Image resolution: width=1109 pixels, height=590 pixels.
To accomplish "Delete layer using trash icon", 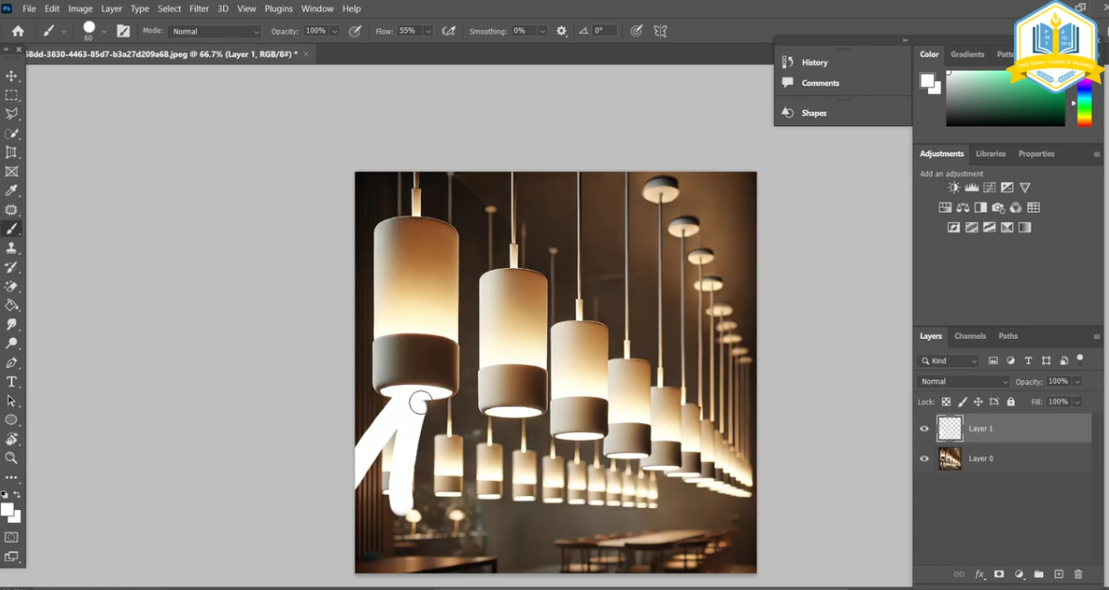I will (1078, 574).
